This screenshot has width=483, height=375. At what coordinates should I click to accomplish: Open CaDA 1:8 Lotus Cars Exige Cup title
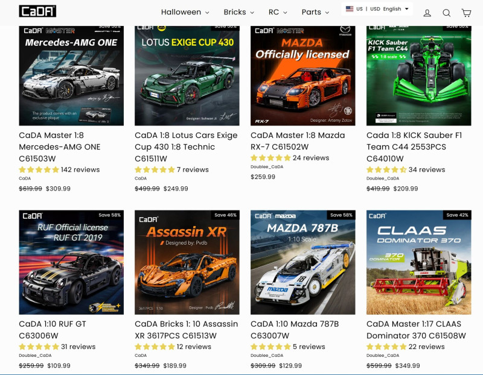pyautogui.click(x=186, y=147)
